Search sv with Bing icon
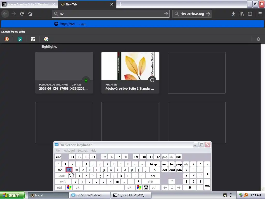The height and width of the screenshot is (199, 265). (x=20, y=39)
